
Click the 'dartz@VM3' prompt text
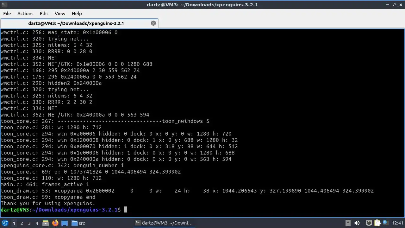(x=15, y=210)
